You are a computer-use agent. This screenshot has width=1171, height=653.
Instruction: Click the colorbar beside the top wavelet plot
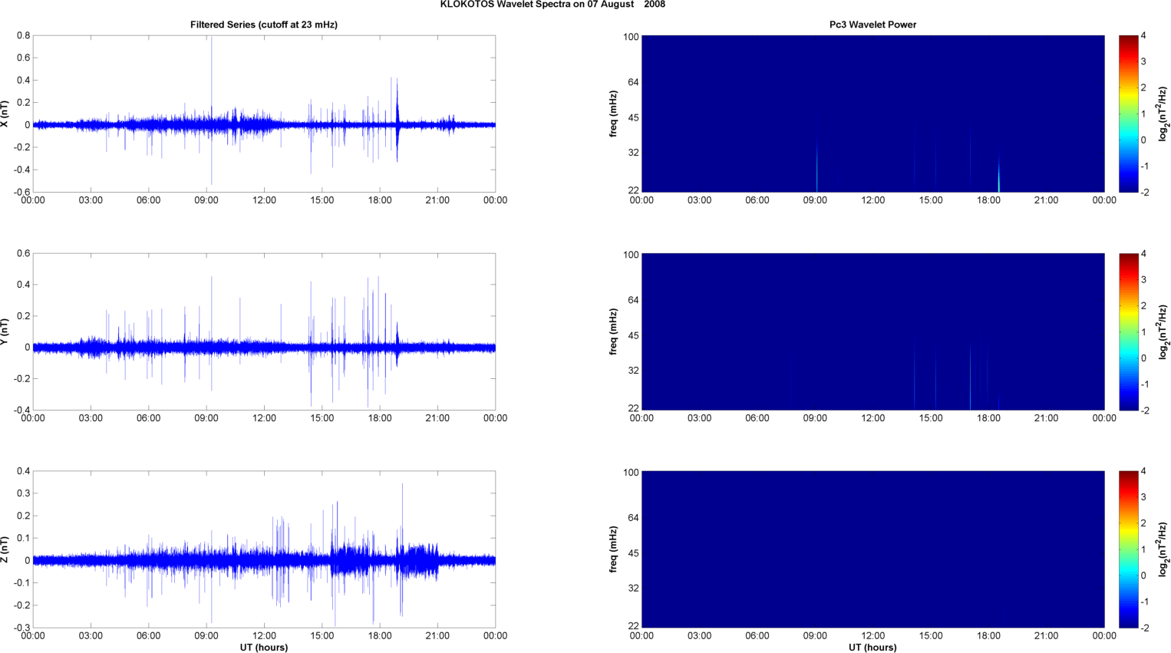1128,114
